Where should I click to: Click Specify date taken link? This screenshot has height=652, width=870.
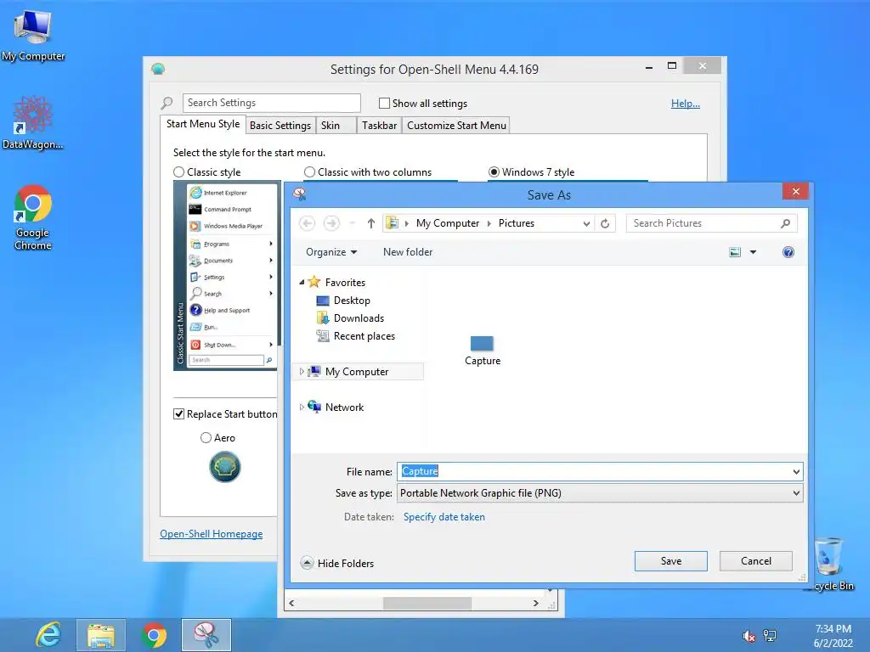pos(443,517)
